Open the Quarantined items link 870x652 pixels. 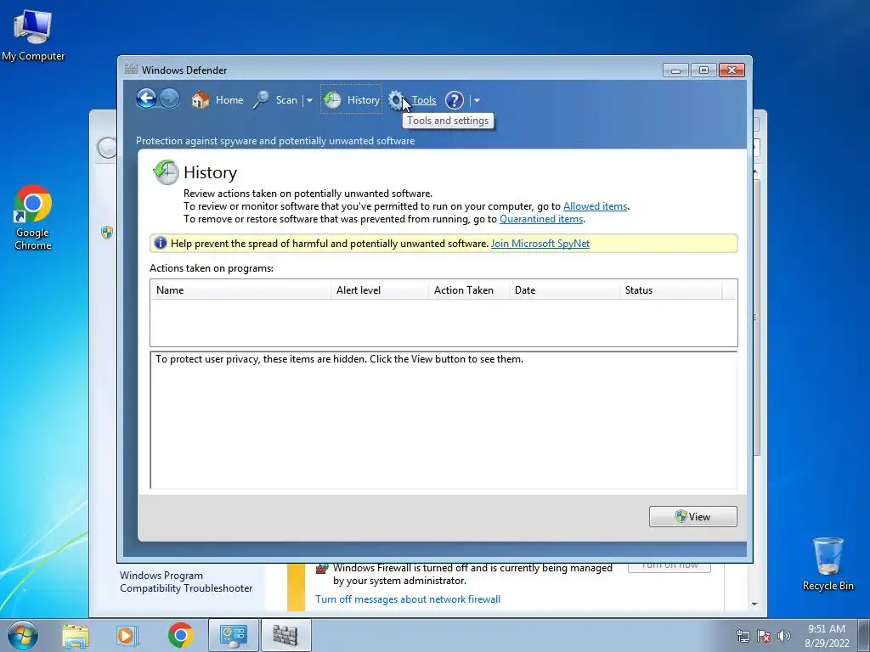pos(541,219)
